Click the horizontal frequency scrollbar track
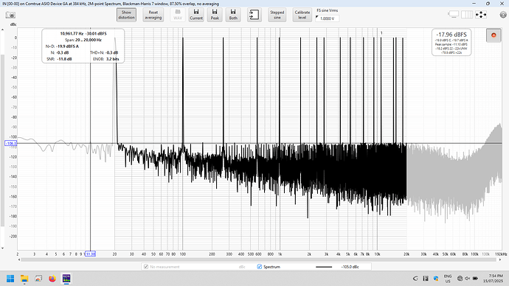This screenshot has width=509, height=286. [x=259, y=259]
